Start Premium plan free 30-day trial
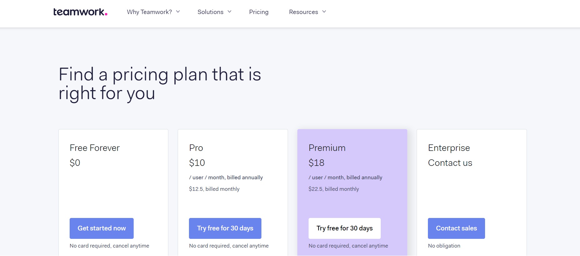 345,228
